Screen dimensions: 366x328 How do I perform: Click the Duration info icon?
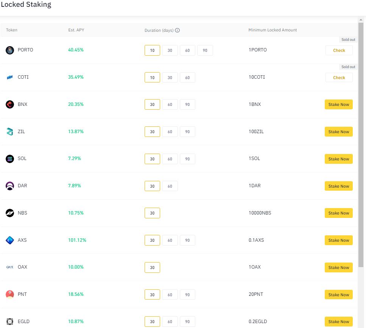coord(178,30)
